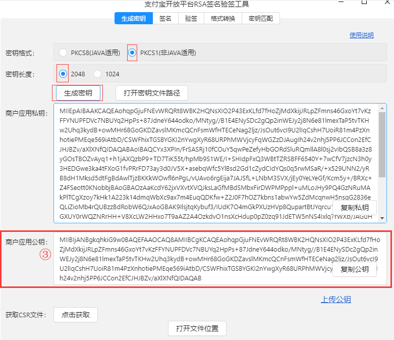Click the 密钥格式 label
The width and height of the screenshot is (394, 340).
tap(20, 53)
